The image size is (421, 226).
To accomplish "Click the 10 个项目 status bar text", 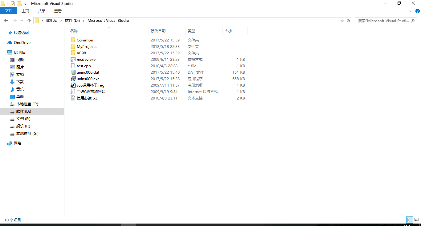I will pyautogui.click(x=13, y=220).
